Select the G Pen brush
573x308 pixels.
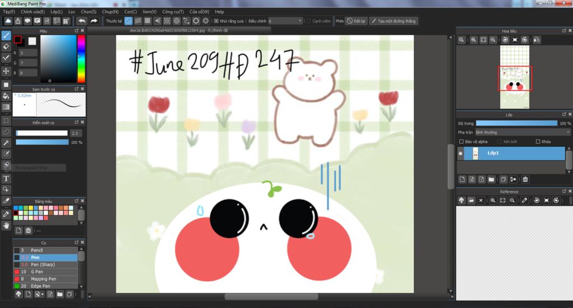(46, 272)
